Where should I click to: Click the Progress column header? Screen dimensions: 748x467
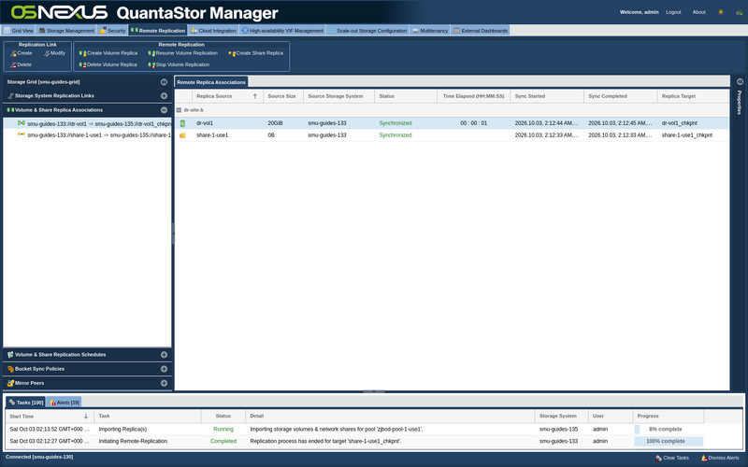tap(669, 416)
